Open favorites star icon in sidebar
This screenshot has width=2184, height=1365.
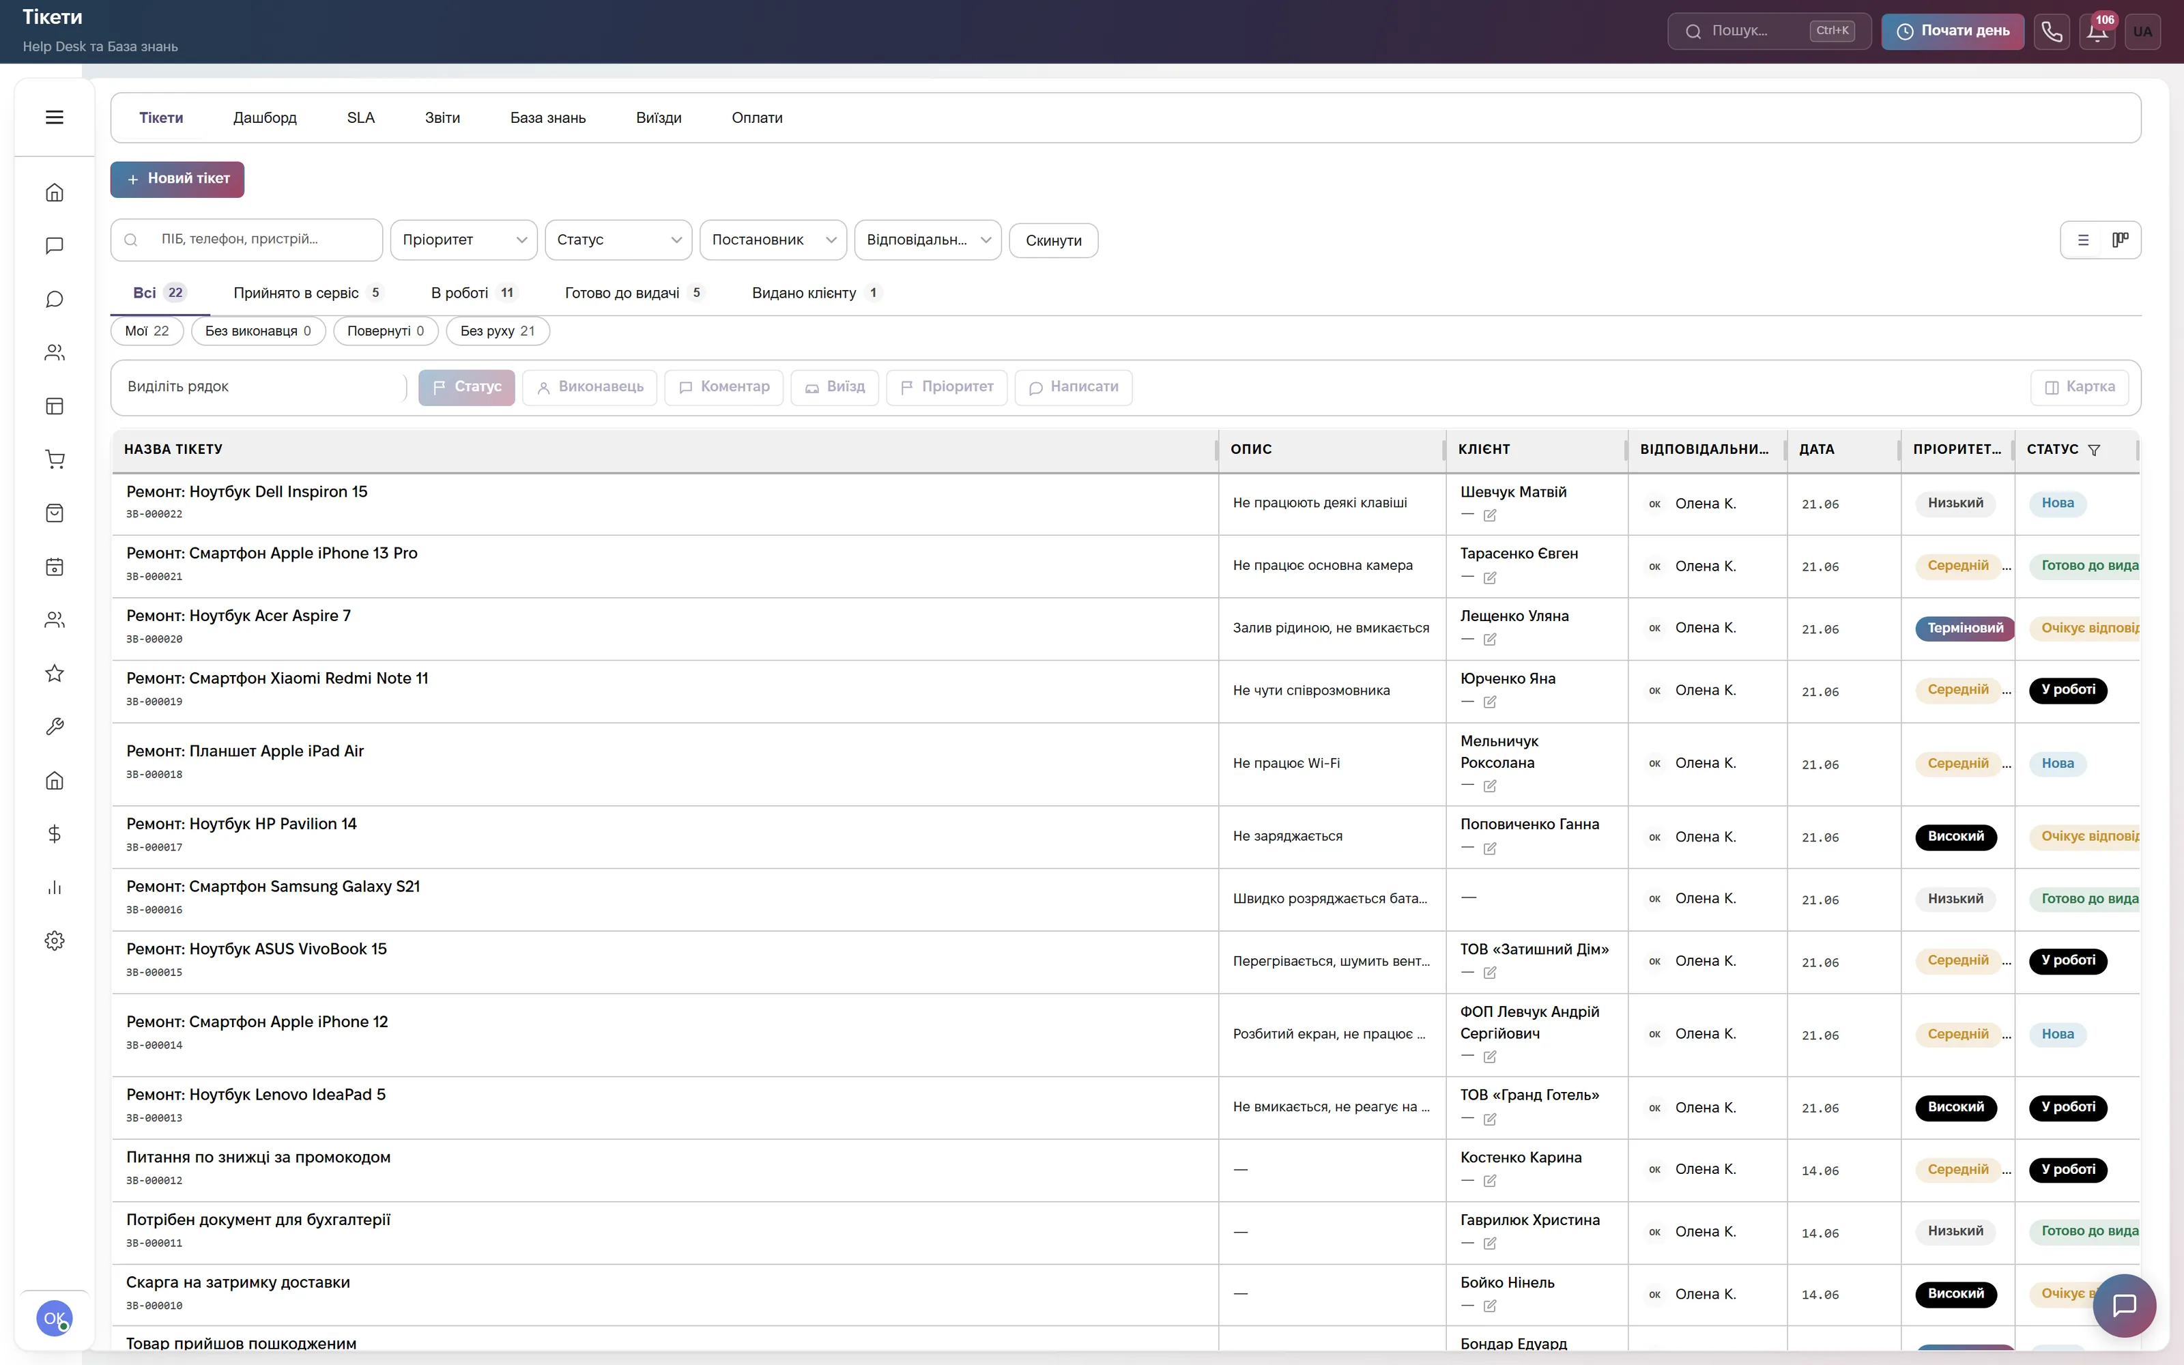(x=54, y=674)
